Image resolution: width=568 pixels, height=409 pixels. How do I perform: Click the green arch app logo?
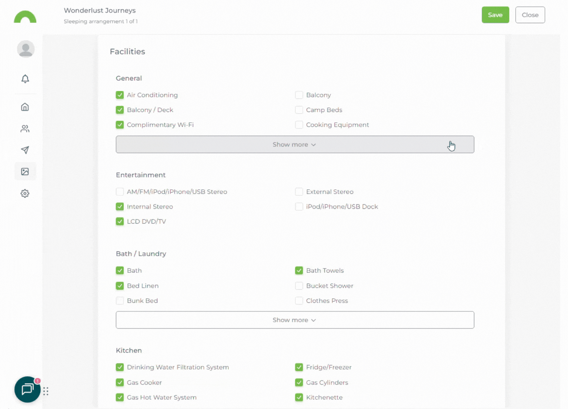[25, 17]
